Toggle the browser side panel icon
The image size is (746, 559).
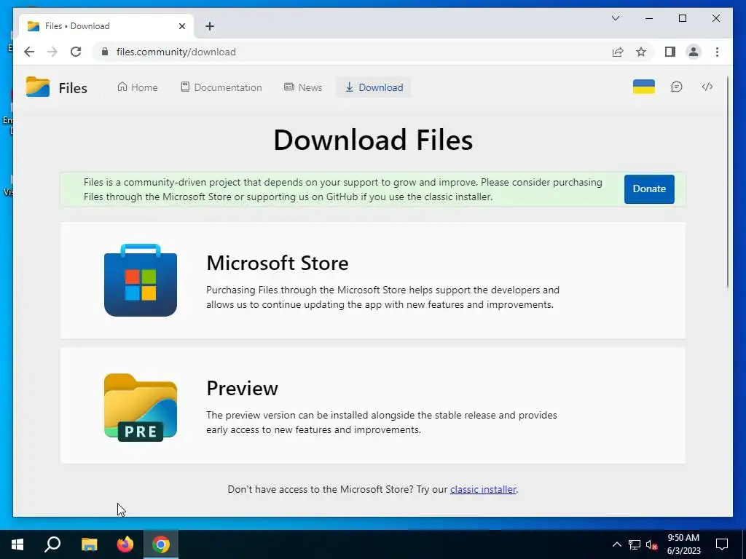pos(670,52)
